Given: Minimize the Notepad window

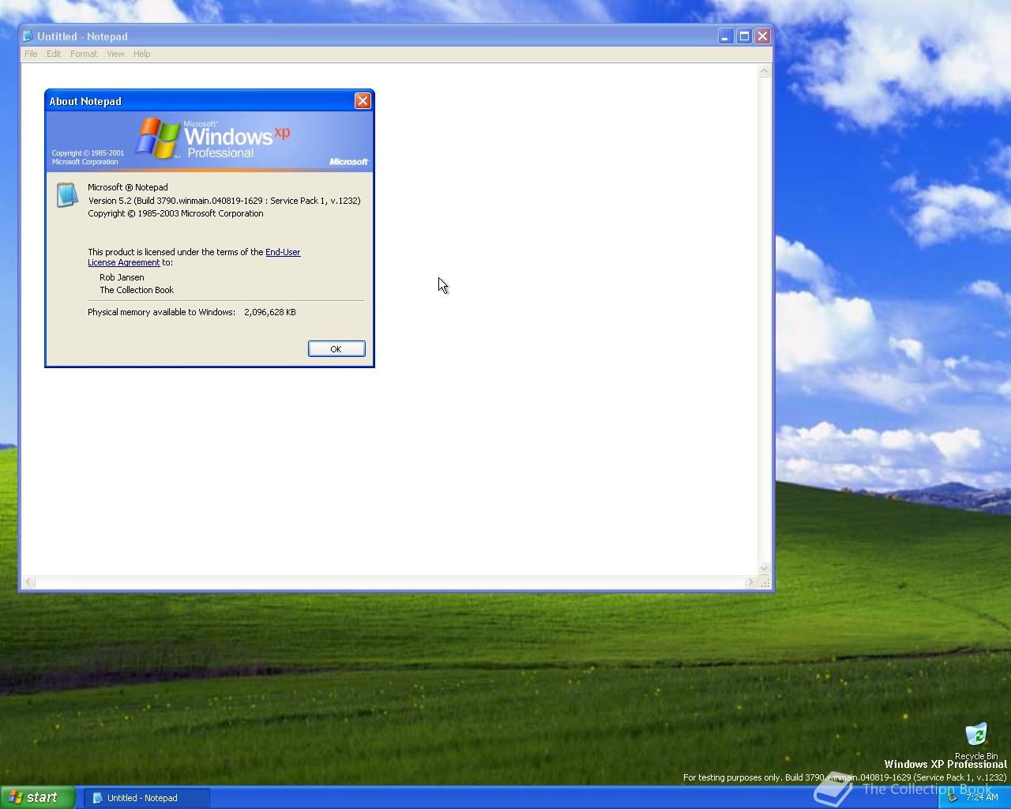Looking at the screenshot, I should pos(725,36).
